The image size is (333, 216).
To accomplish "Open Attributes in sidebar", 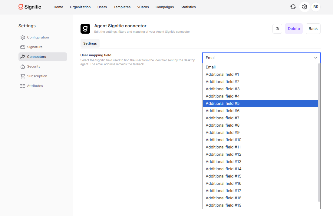I will pyautogui.click(x=43, y=86).
